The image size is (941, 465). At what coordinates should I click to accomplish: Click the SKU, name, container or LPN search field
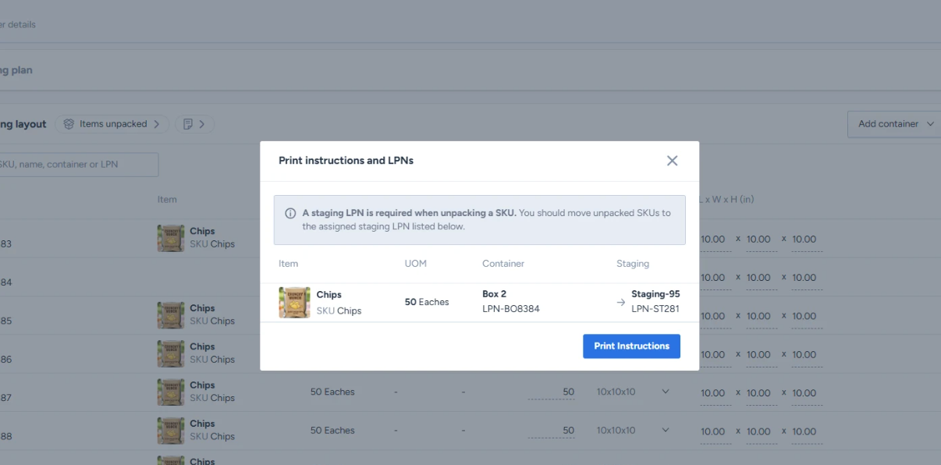point(78,165)
